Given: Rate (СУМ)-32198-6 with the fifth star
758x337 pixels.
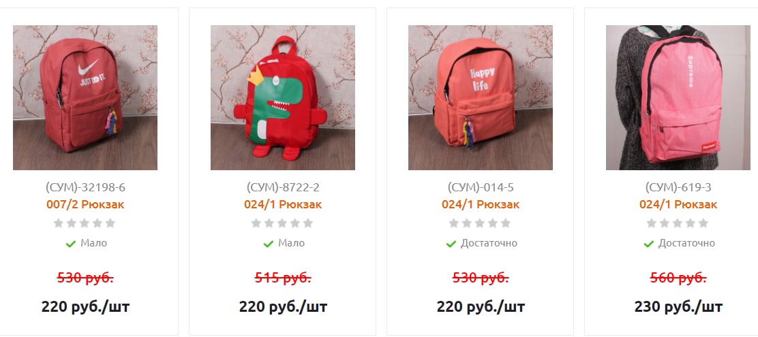Looking at the screenshot, I should (x=110, y=223).
